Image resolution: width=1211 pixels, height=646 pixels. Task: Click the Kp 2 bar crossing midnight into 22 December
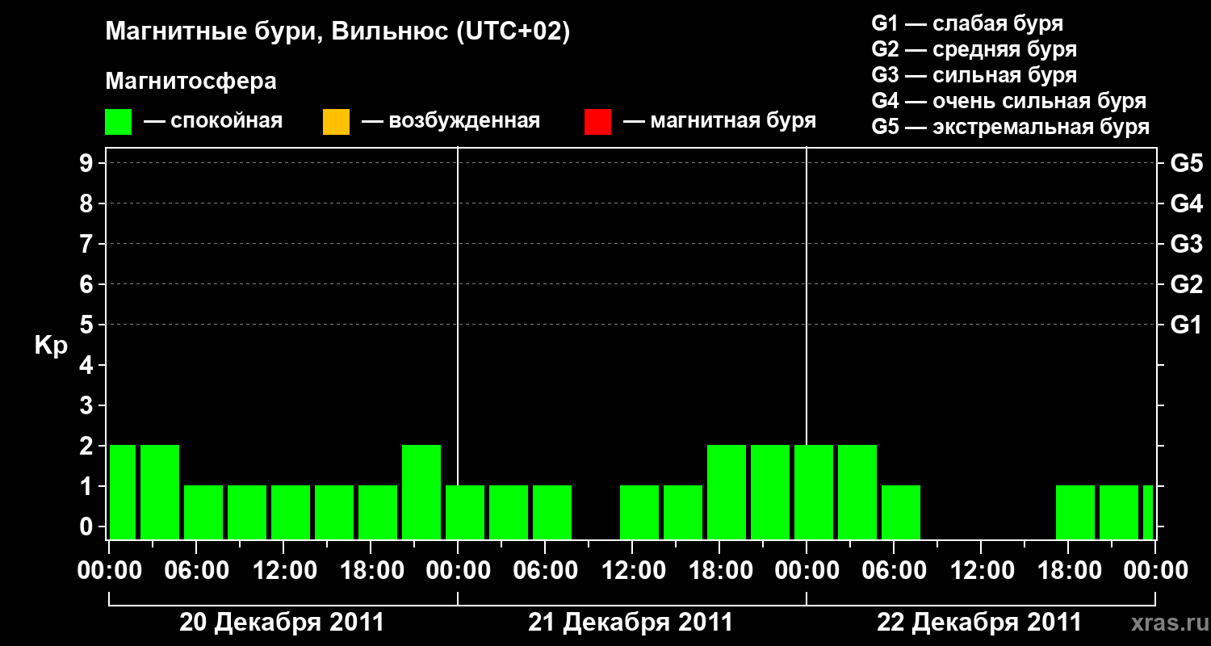[814, 492]
